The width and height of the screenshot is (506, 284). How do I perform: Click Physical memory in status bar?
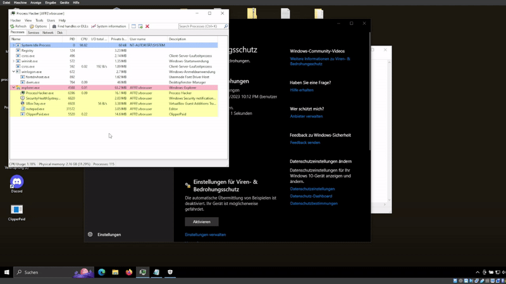click(65, 164)
